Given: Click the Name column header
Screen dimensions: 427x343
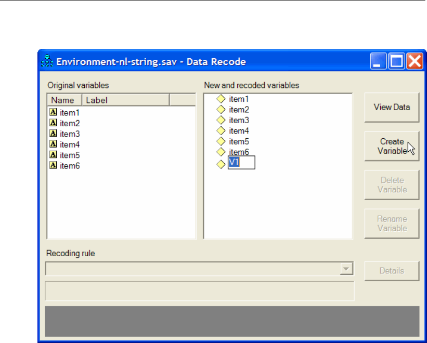Looking at the screenshot, I should click(x=64, y=100).
